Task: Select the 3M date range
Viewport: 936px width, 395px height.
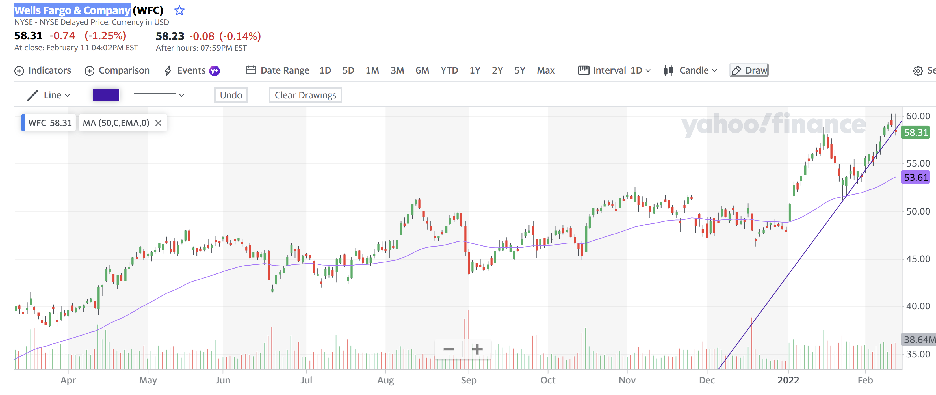Action: click(x=397, y=70)
